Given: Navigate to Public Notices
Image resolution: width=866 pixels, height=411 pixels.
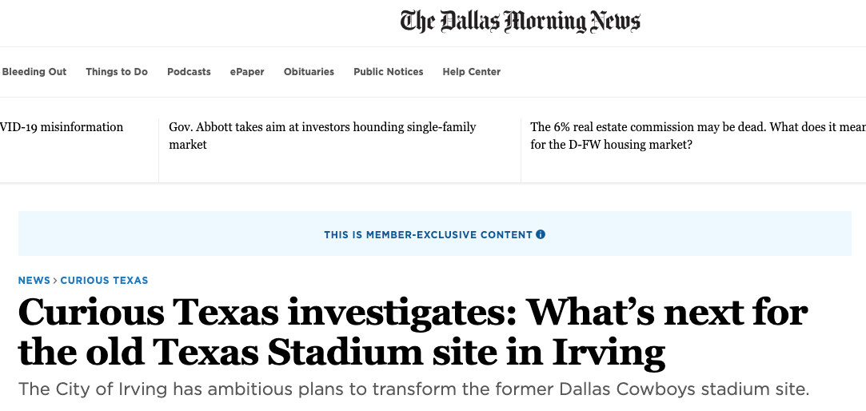Looking at the screenshot, I should (x=389, y=72).
